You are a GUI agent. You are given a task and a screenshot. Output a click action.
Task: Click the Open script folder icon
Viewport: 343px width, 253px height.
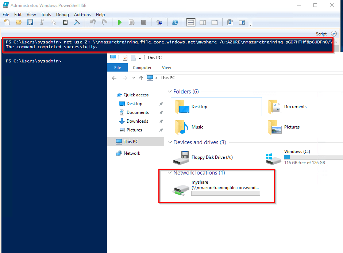coord(19,23)
